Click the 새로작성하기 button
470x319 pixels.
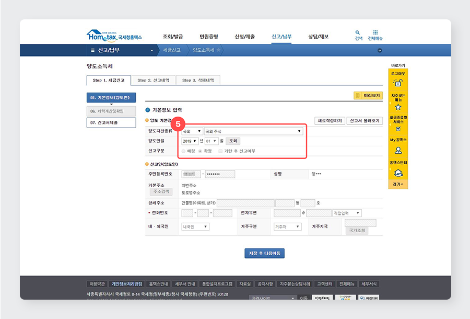[330, 121]
